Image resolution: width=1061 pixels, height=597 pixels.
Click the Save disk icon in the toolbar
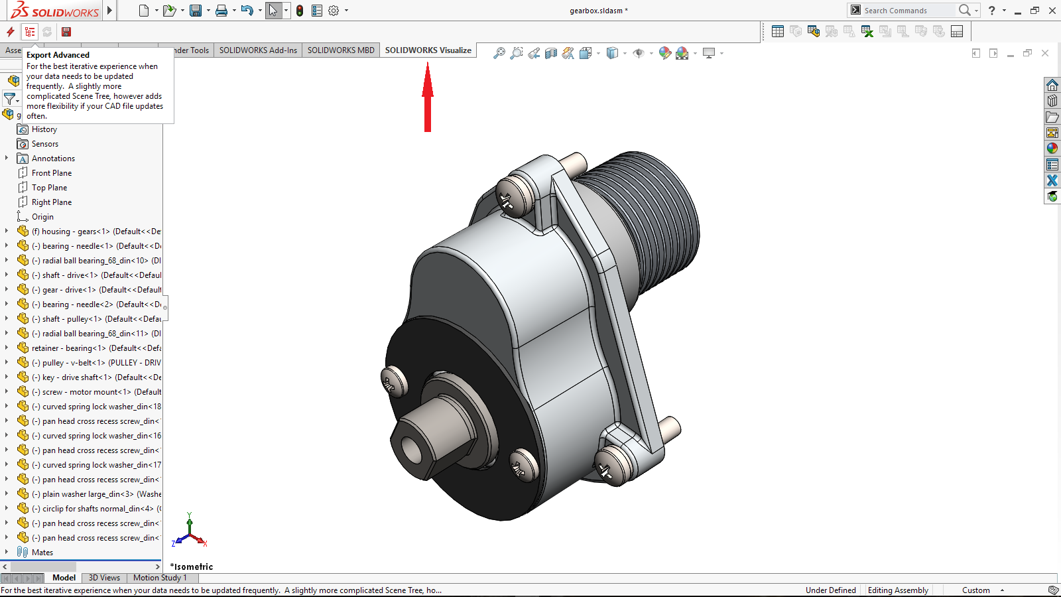pos(196,11)
